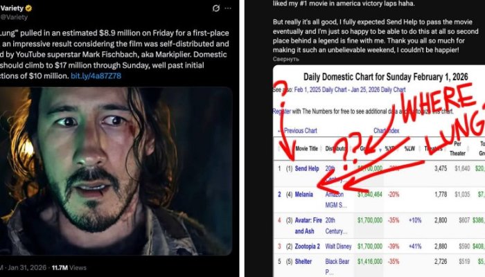Open the three-dot more menu on Variety's tweet

(x=228, y=8)
